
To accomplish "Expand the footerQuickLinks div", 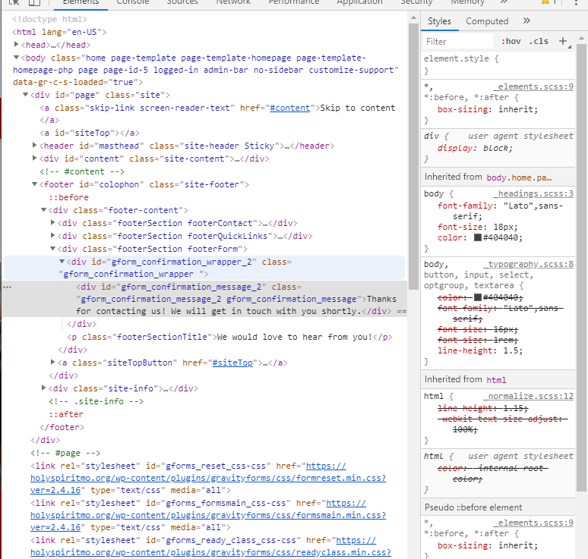I will pos(53,236).
